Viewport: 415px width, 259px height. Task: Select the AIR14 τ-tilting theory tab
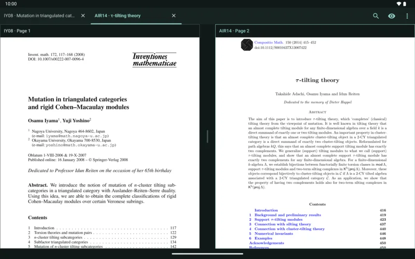(x=118, y=16)
